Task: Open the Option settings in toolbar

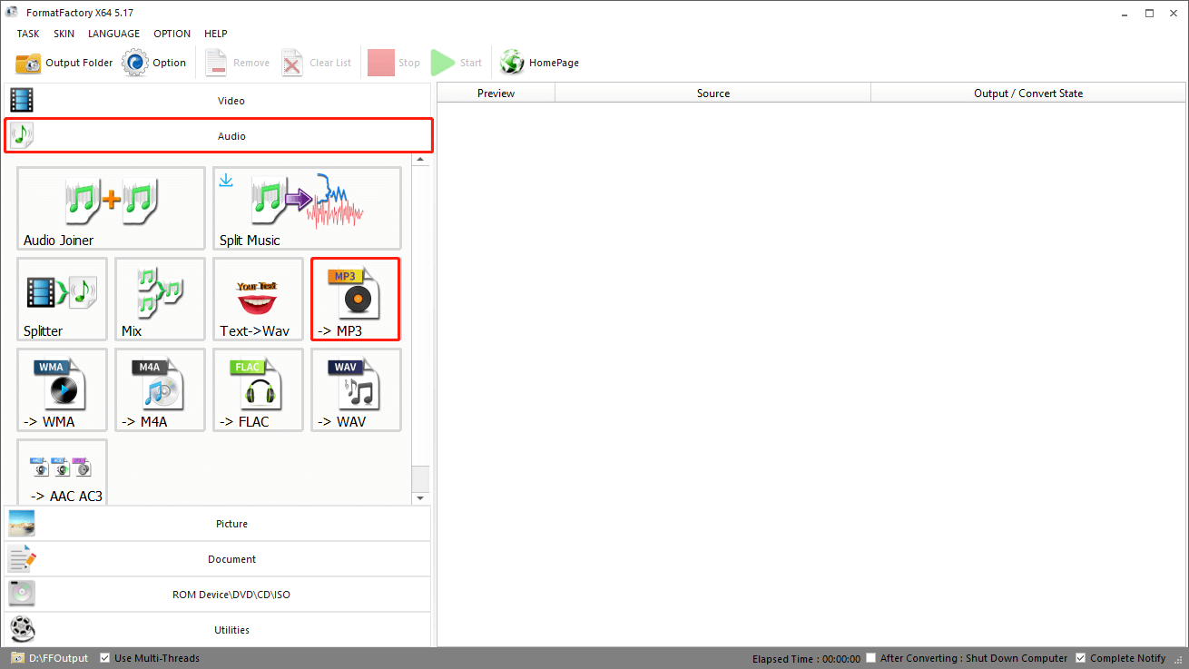Action: click(x=154, y=63)
